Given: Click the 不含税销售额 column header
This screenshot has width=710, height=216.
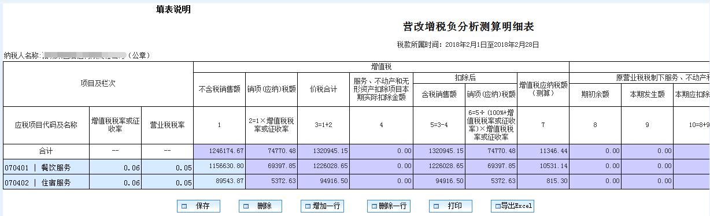Looking at the screenshot, I should click(x=219, y=90).
